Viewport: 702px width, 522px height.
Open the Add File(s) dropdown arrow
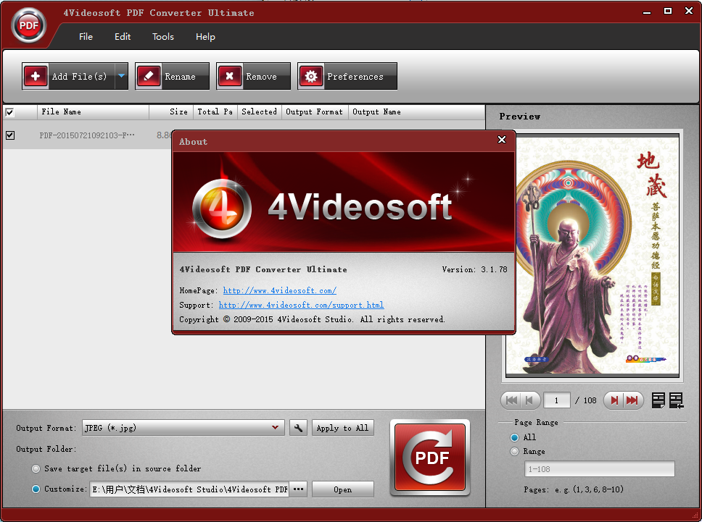coord(121,76)
